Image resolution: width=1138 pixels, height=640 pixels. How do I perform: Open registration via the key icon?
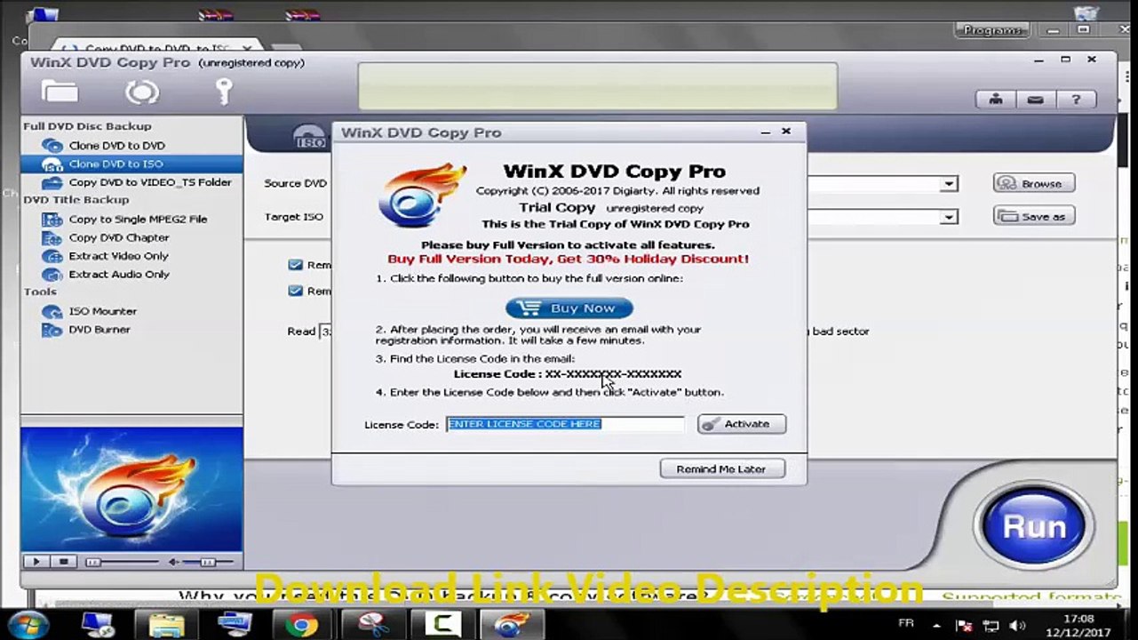point(223,92)
